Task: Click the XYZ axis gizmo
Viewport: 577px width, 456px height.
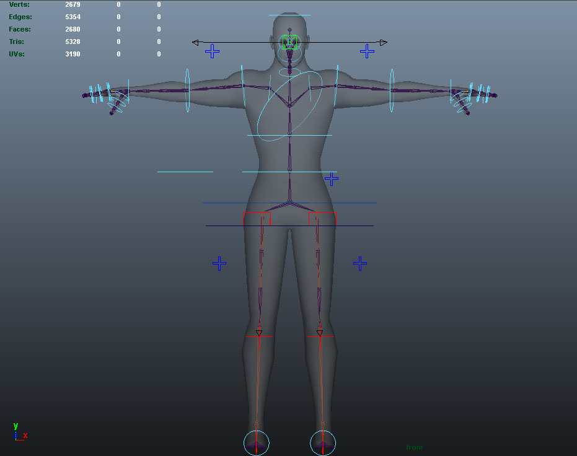Action: pos(19,432)
